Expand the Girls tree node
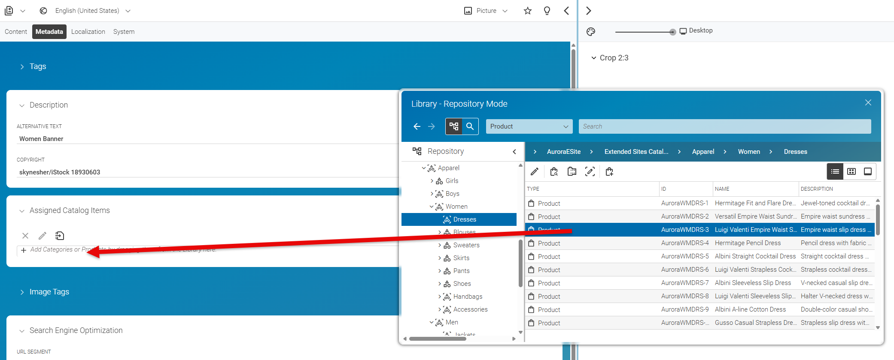894x360 pixels. 432,181
